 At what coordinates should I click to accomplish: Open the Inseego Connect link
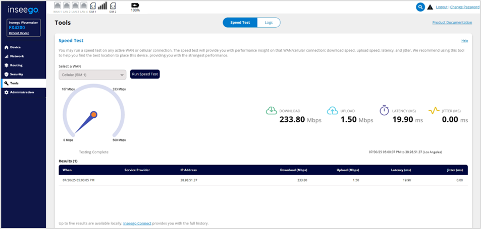click(137, 223)
